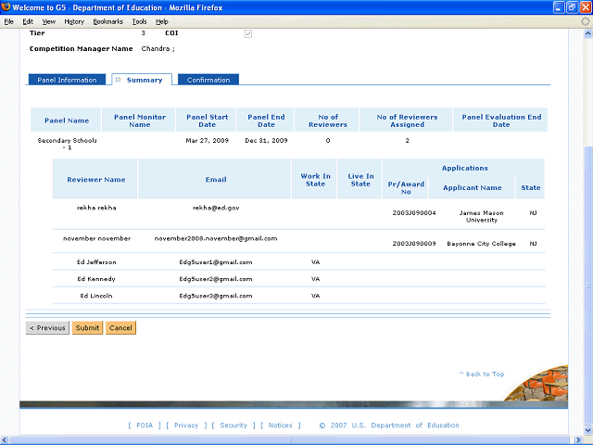Go back using the Previous button
The image size is (593, 445).
47,327
